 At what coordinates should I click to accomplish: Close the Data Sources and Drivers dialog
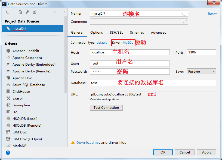pos(214,3)
